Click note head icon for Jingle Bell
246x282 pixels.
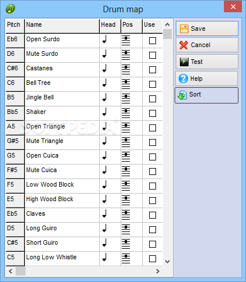(x=104, y=98)
